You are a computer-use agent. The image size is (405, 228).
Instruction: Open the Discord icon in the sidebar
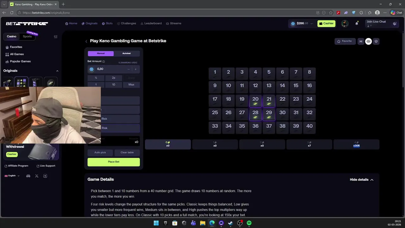28,176
